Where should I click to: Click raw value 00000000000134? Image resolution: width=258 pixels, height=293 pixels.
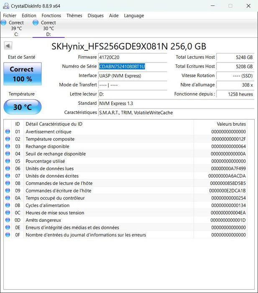pyautogui.click(x=229, y=205)
